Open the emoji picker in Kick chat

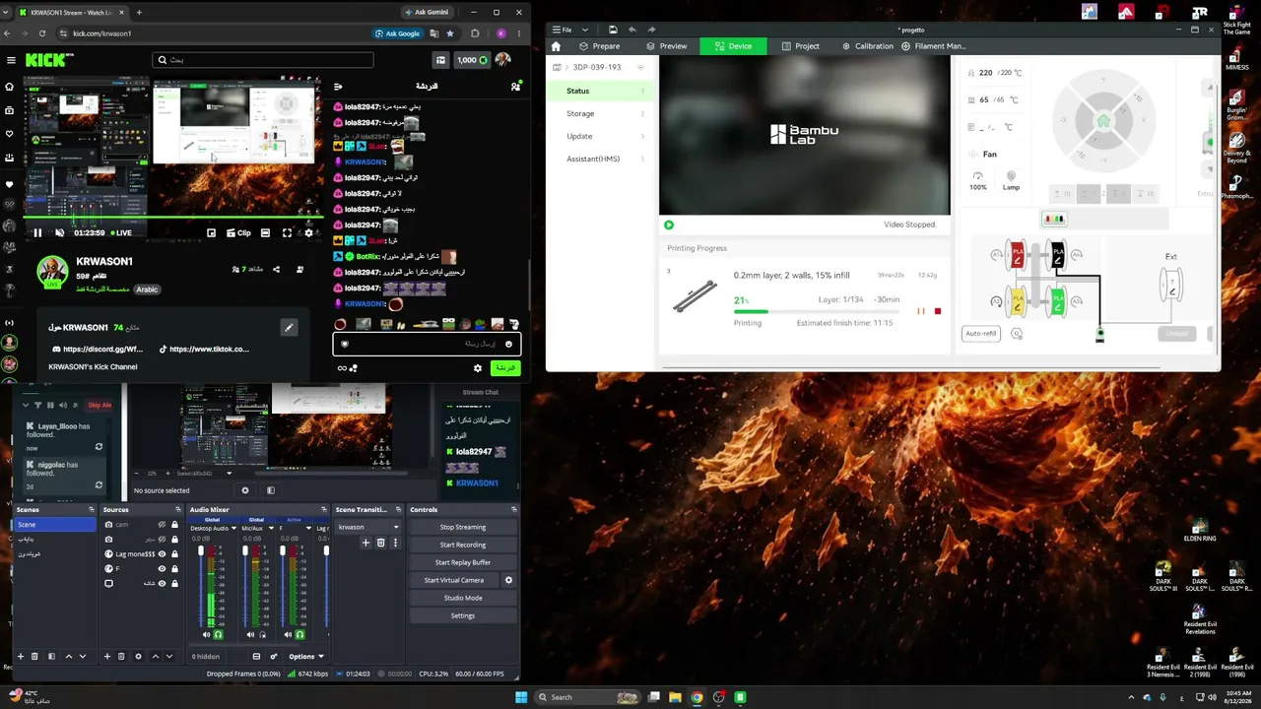click(x=508, y=344)
